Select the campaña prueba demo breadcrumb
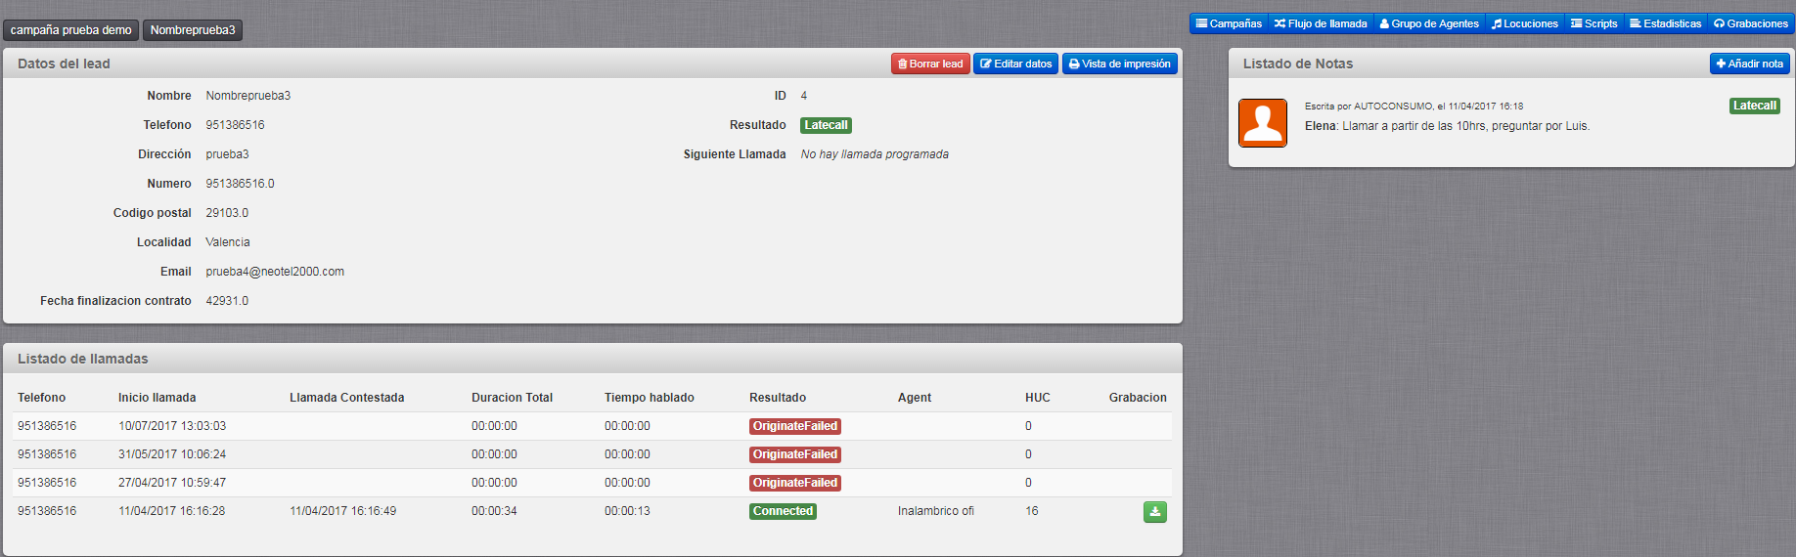The height and width of the screenshot is (557, 1796). [x=70, y=30]
